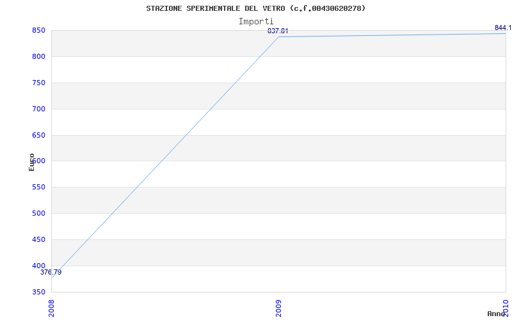Click the Anno axis title
512x320 pixels.
(x=496, y=314)
